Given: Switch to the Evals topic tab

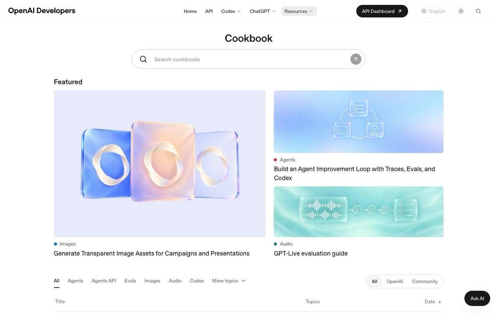Looking at the screenshot, I should (130, 281).
